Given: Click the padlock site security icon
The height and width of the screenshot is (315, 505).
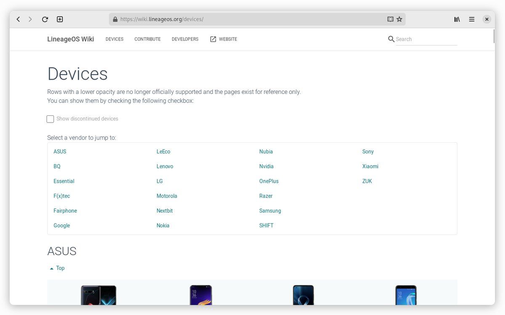Looking at the screenshot, I should [115, 19].
